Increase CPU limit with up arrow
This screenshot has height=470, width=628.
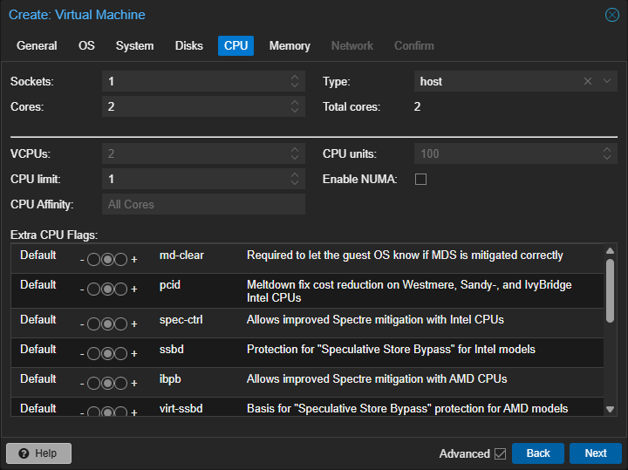[295, 175]
